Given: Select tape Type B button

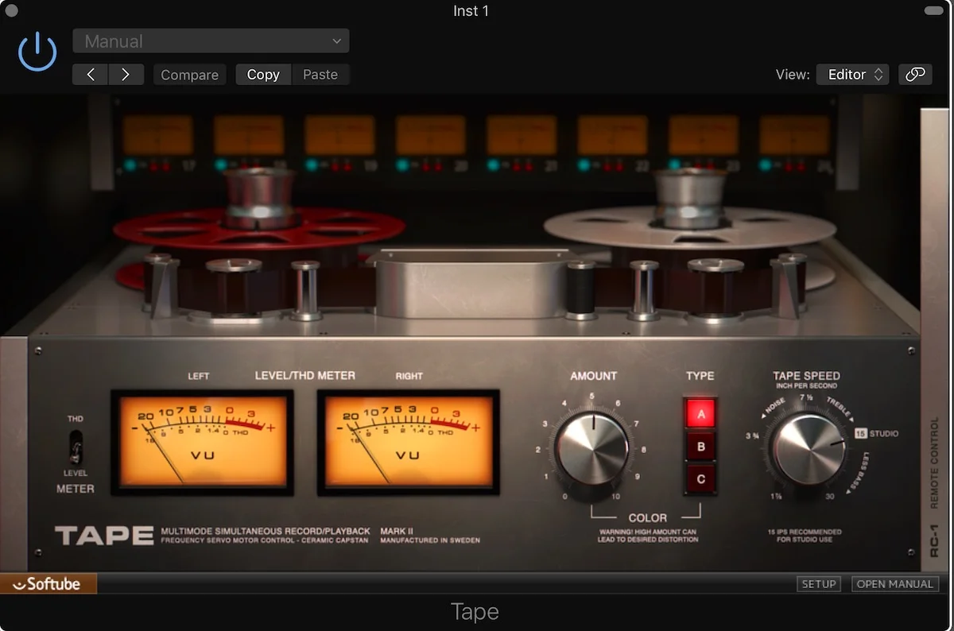Looking at the screenshot, I should [x=700, y=447].
